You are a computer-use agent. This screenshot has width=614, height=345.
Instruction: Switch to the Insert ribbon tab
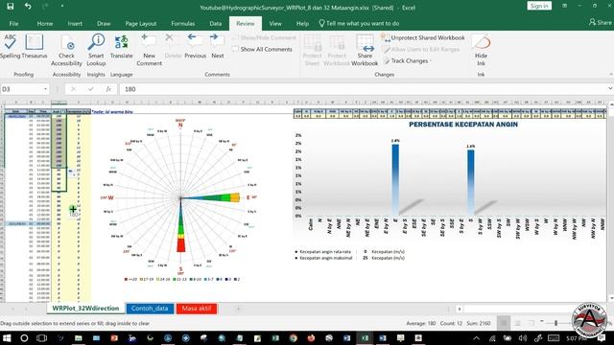pos(75,23)
